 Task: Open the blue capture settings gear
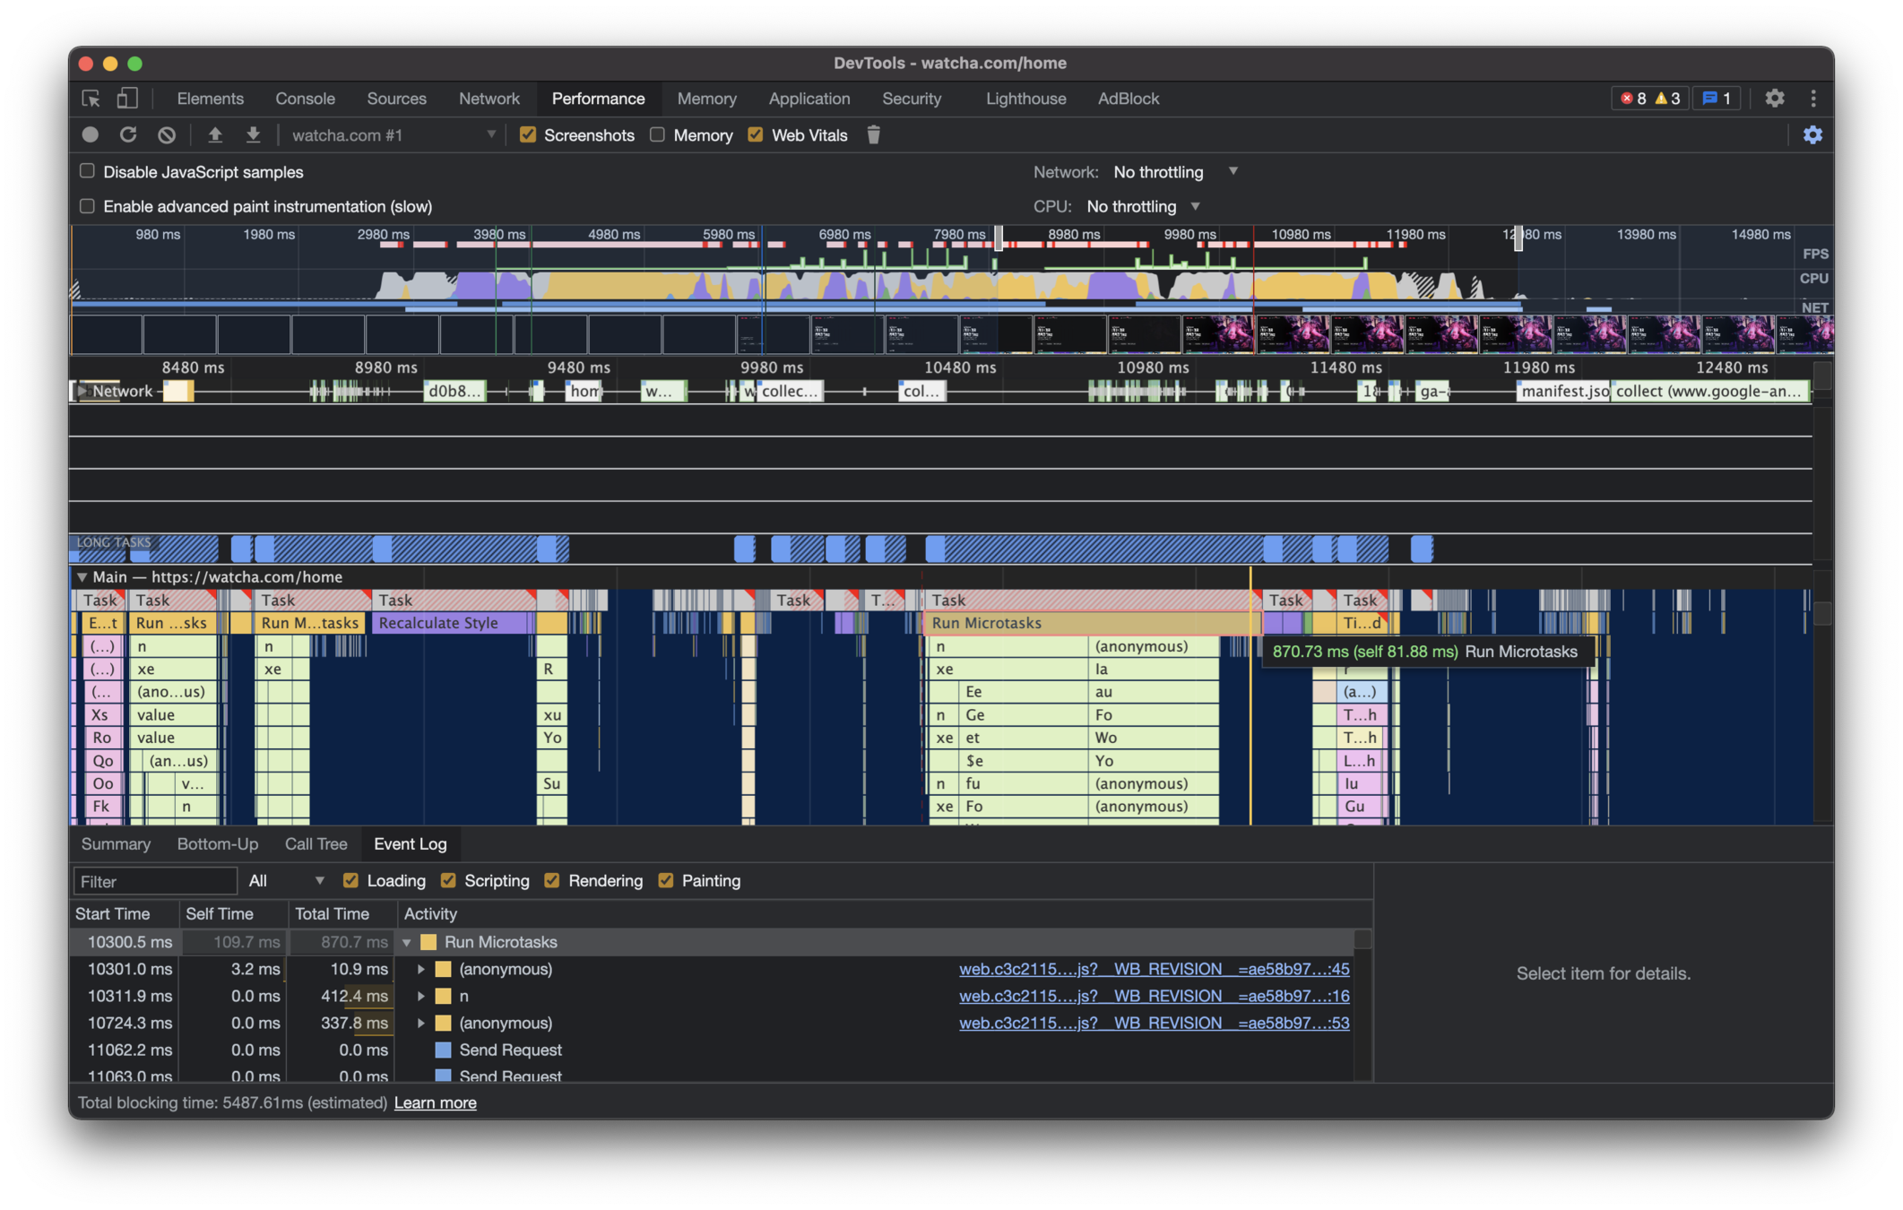click(x=1812, y=134)
